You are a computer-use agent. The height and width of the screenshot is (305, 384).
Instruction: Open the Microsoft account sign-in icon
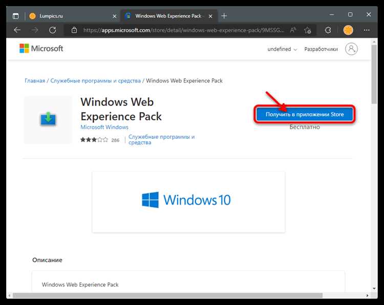pyautogui.click(x=351, y=49)
